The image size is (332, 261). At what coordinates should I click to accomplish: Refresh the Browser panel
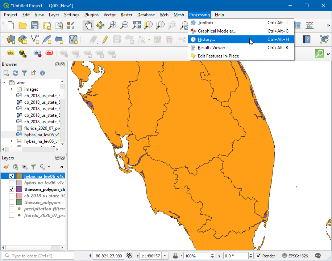pos(15,73)
